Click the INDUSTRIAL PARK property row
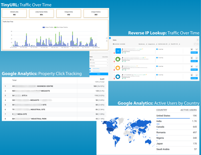This screenshot has height=155, width=201. tap(54, 119)
